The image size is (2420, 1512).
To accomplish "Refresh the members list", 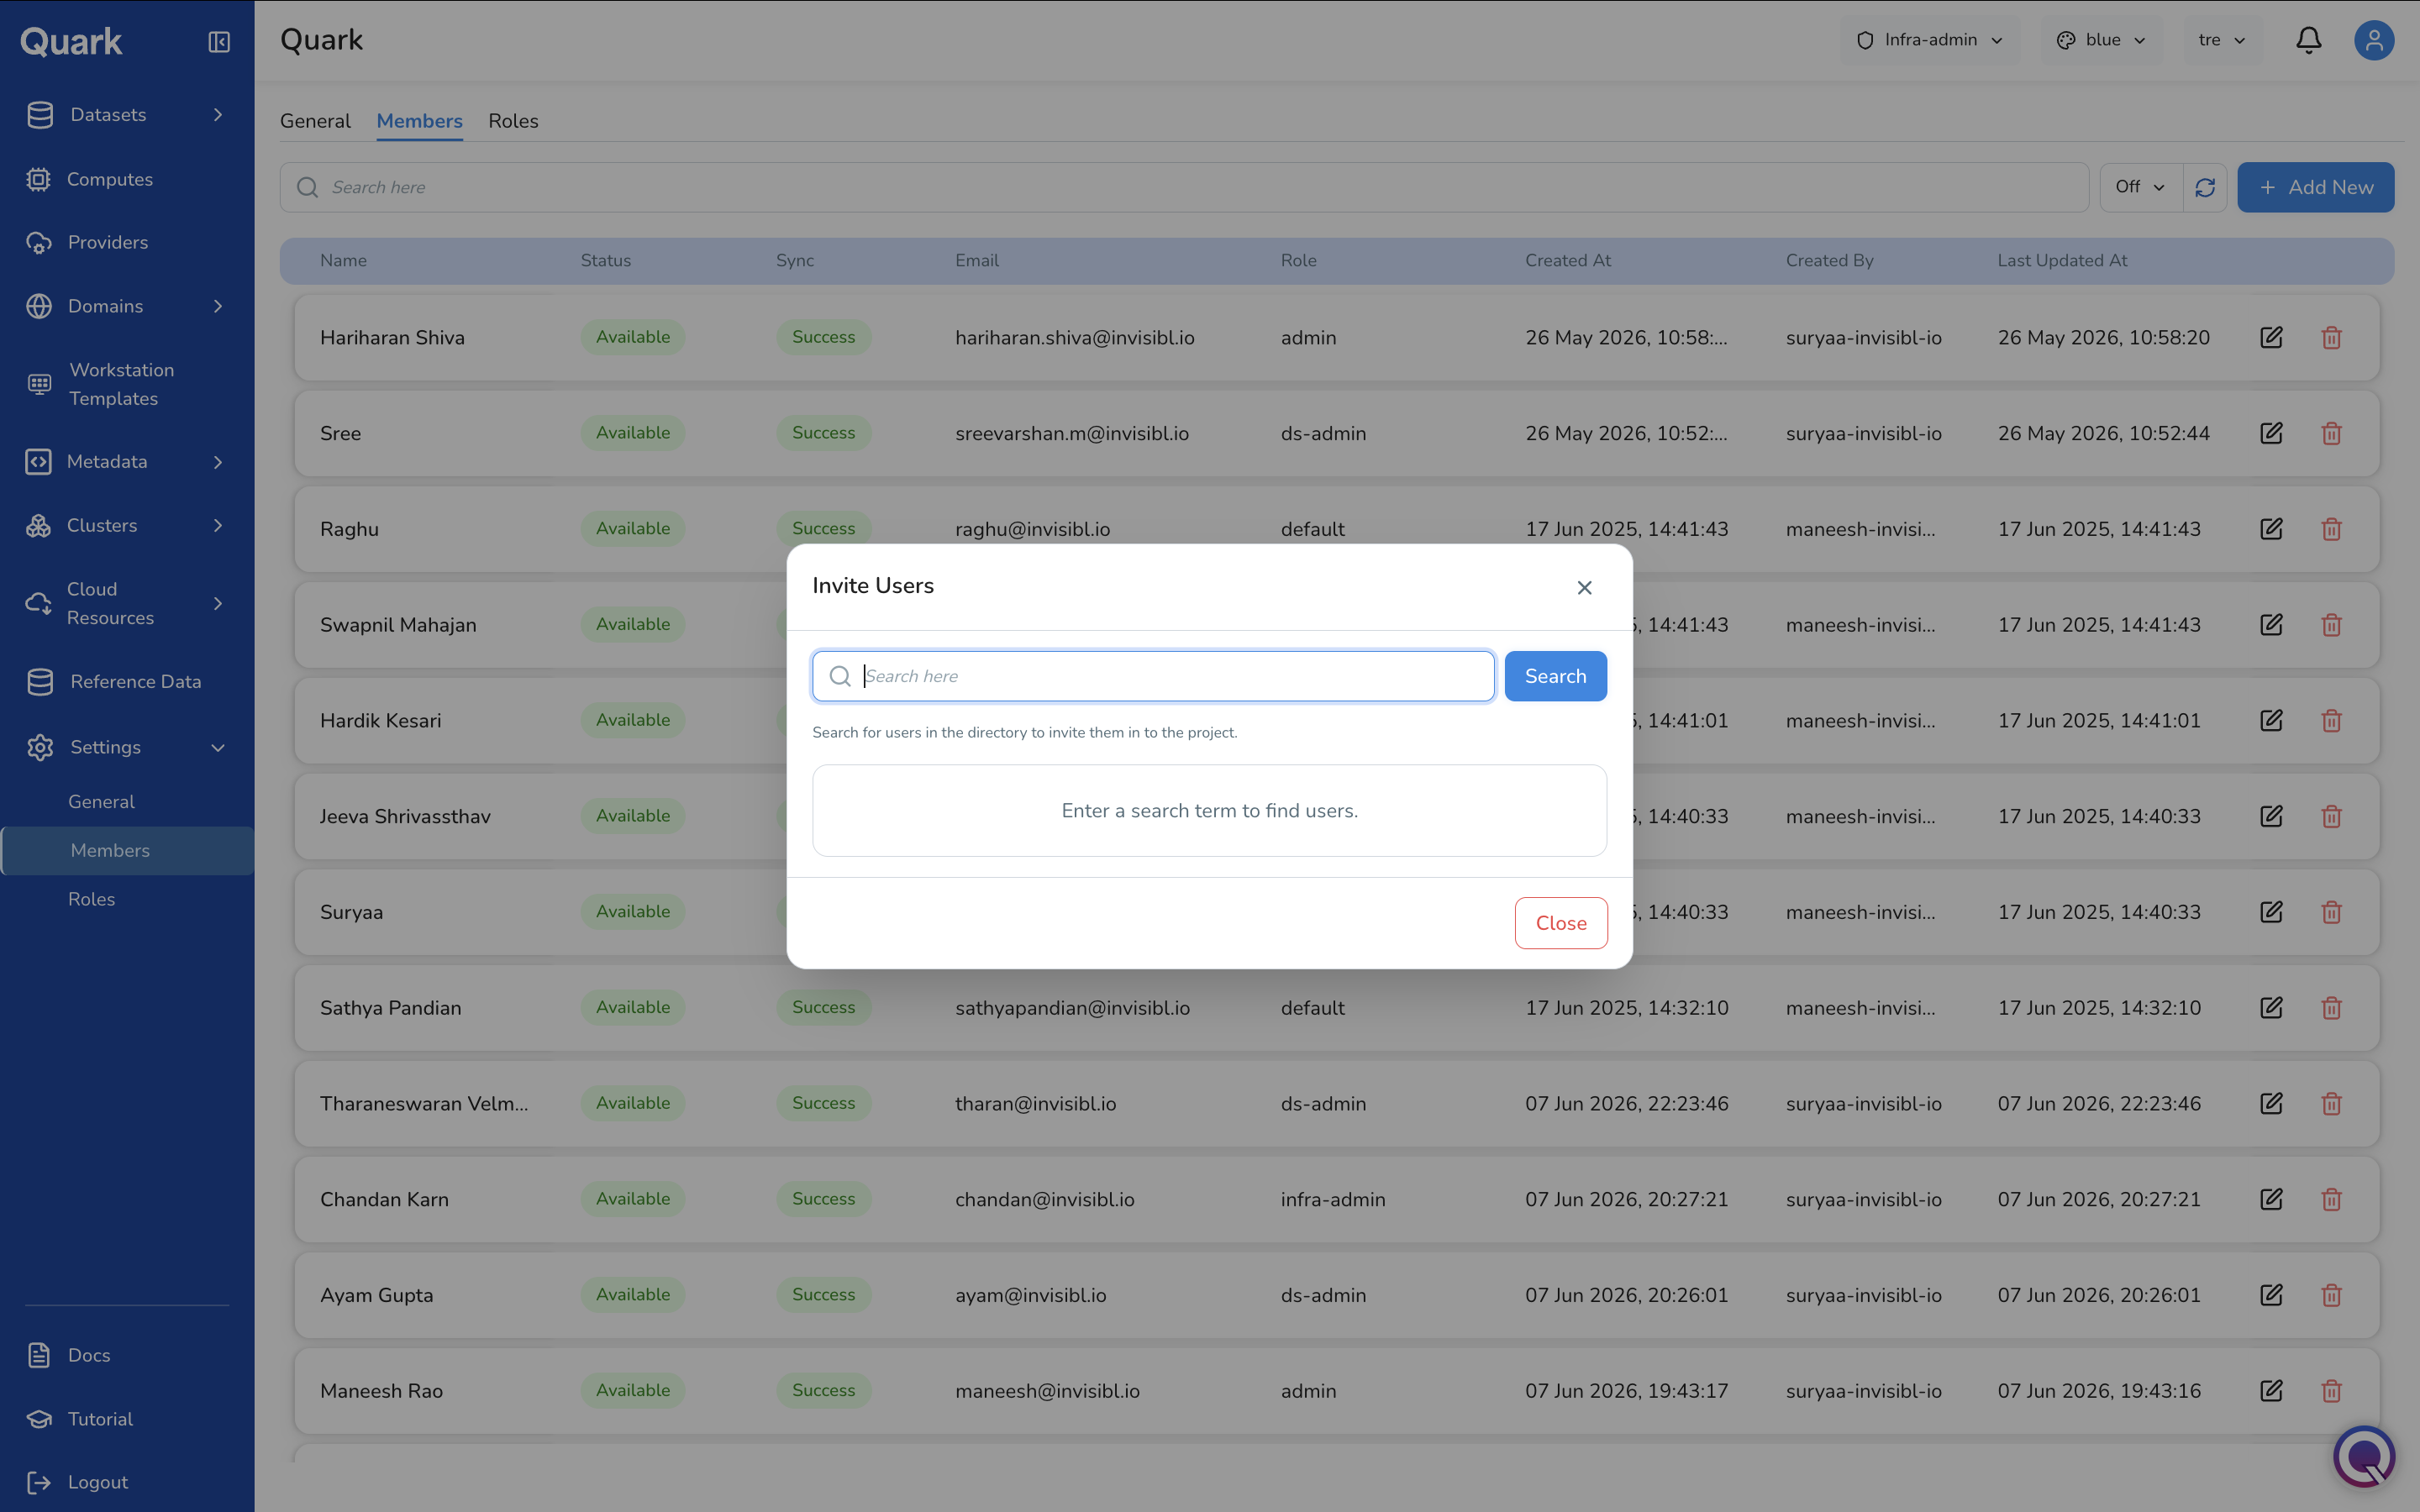I will click(2205, 187).
